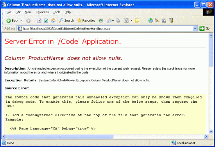Open the Search pane
The height and width of the screenshot is (147, 215).
[x=66, y=21]
